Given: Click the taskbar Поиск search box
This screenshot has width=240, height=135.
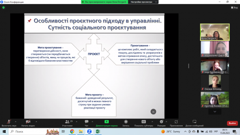Looking at the screenshot, I should click(x=34, y=132).
